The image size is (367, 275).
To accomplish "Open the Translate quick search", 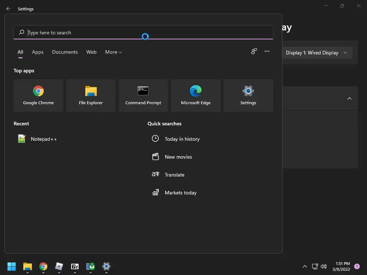I will (x=168, y=175).
